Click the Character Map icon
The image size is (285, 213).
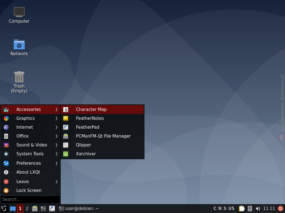tap(66, 109)
